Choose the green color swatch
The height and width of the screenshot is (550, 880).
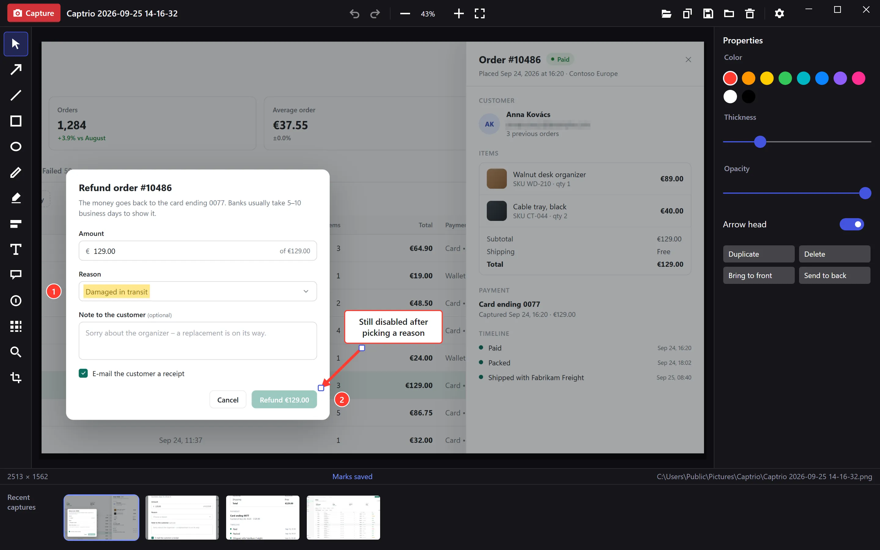click(x=785, y=78)
